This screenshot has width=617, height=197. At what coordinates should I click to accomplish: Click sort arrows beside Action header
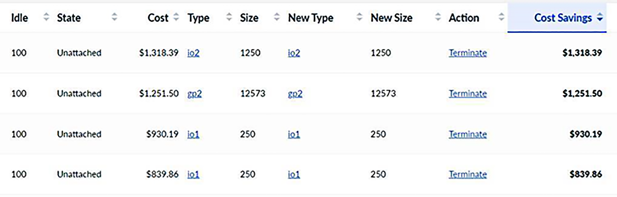point(501,18)
